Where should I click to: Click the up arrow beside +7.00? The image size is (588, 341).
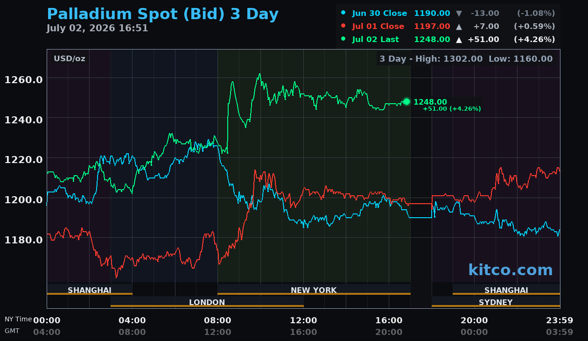[459, 27]
